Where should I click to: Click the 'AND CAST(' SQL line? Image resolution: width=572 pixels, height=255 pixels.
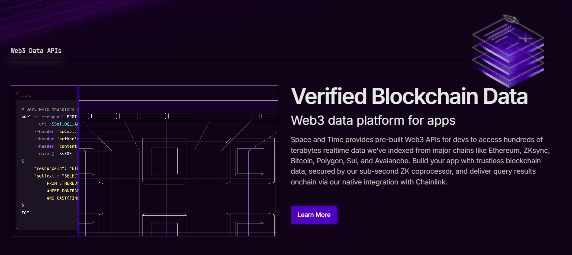coord(62,198)
